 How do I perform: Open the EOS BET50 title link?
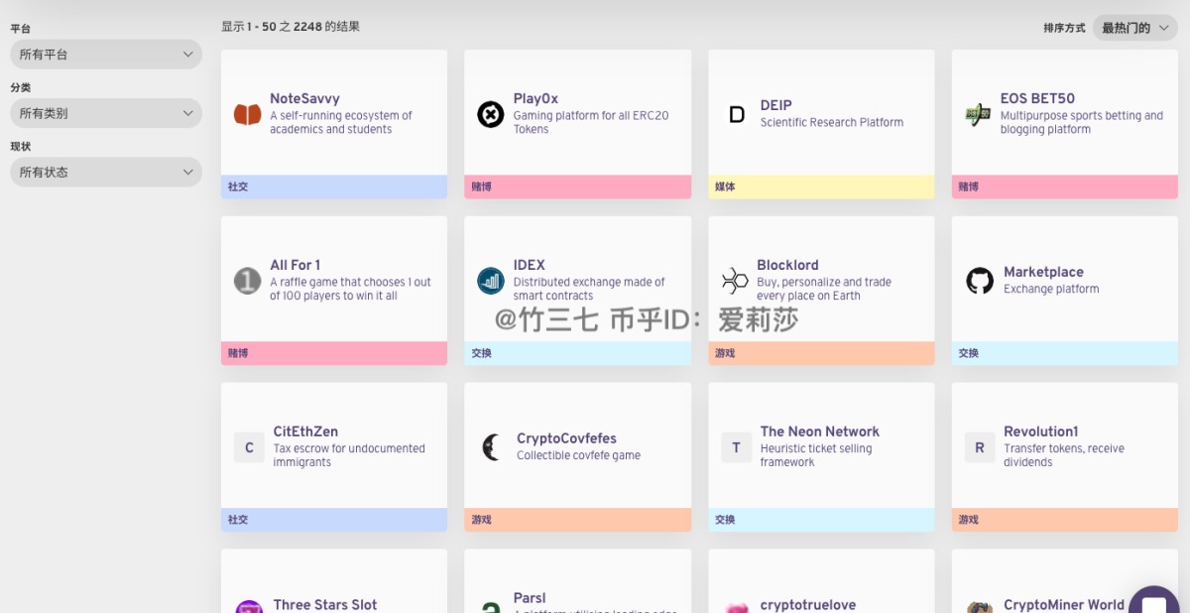(x=1037, y=99)
